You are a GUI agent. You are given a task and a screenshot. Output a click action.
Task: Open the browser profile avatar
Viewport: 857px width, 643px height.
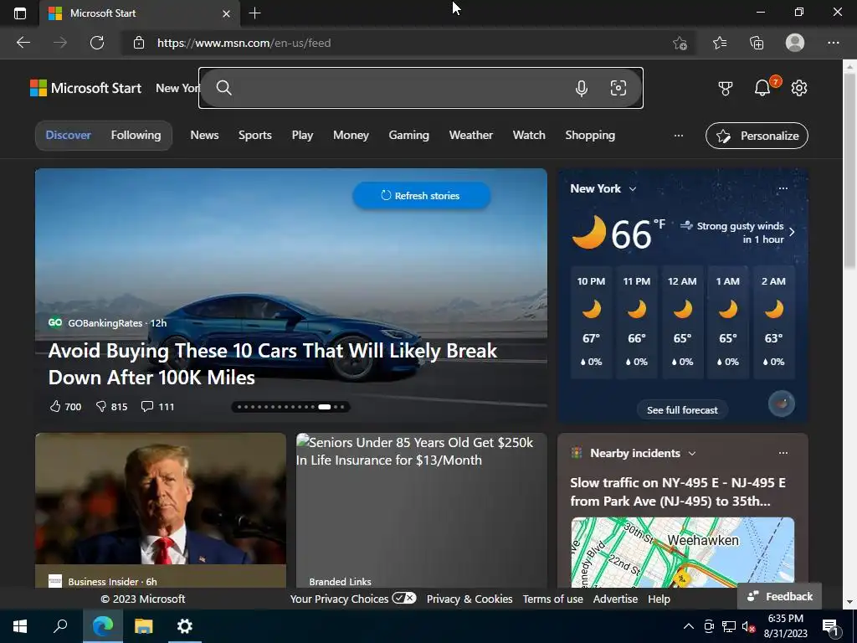795,43
